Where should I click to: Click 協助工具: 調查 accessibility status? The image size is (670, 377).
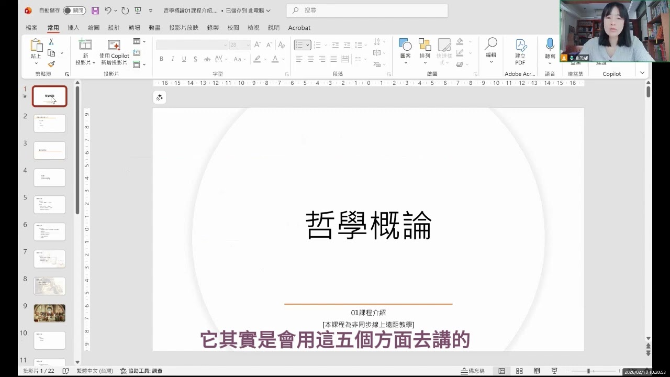[x=141, y=371]
